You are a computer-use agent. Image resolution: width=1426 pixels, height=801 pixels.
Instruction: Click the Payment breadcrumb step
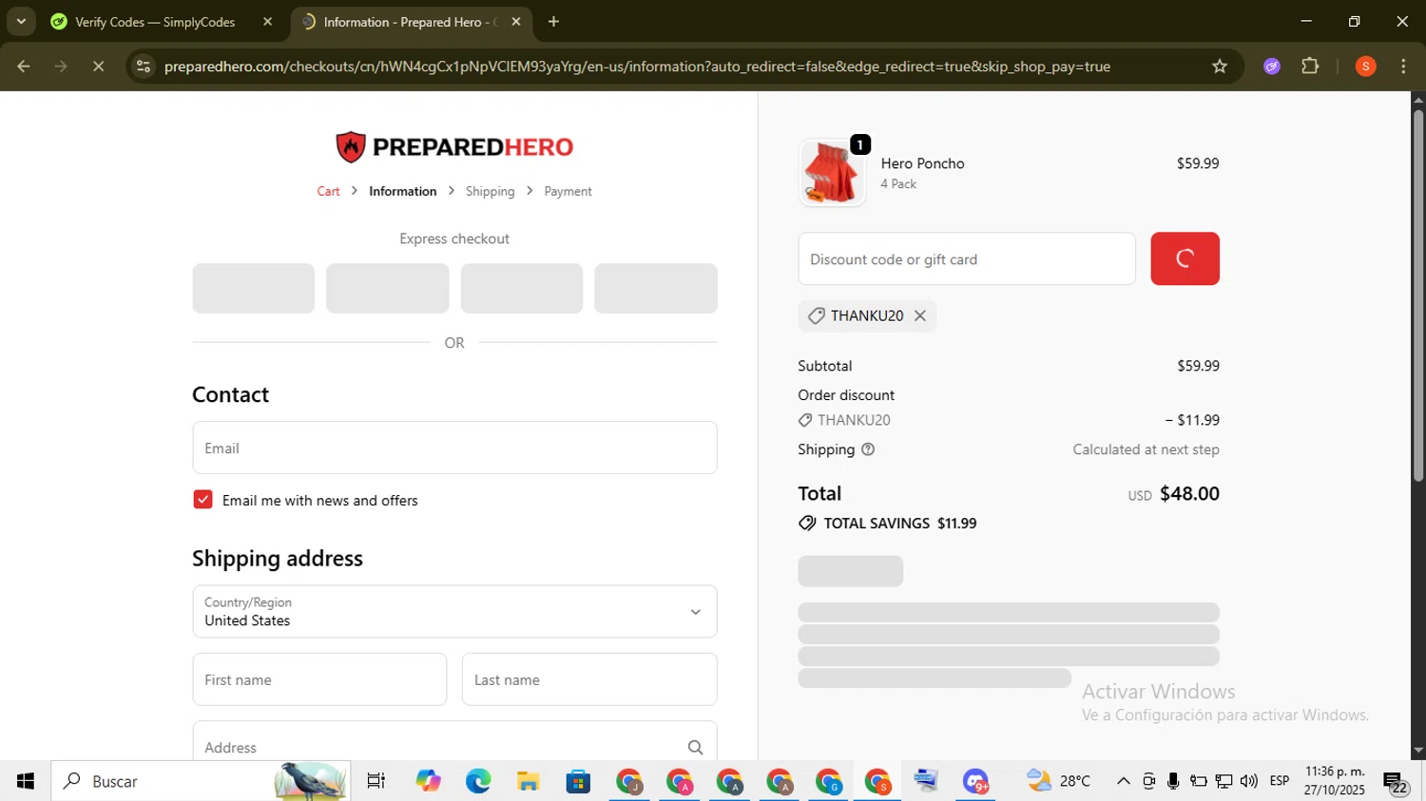pyautogui.click(x=568, y=191)
